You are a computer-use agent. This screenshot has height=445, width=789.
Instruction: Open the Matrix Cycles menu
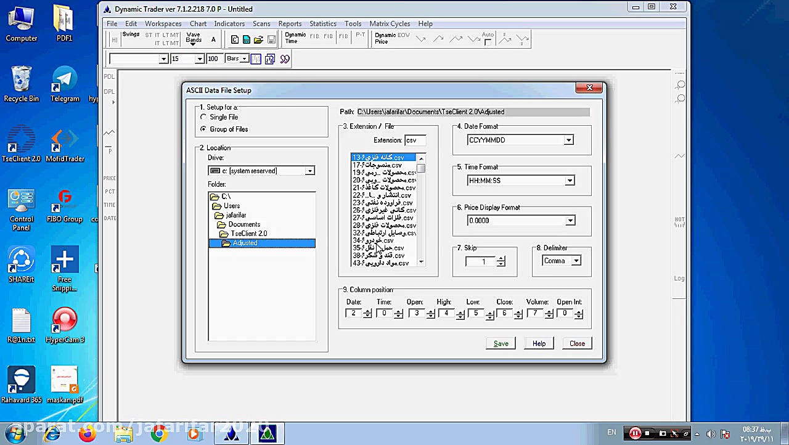pos(390,23)
